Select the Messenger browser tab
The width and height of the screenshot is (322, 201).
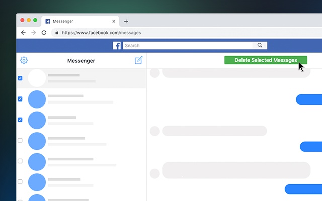(80, 21)
